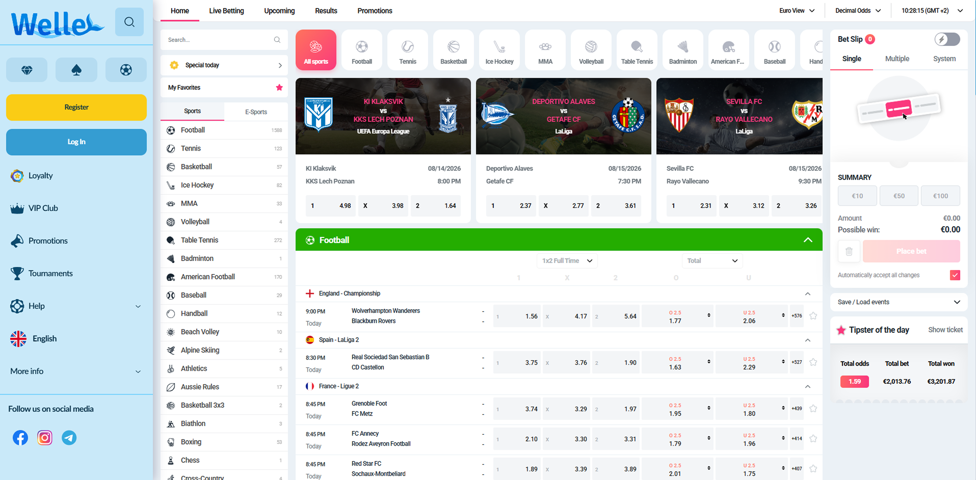Expand the Help sidebar menu

click(76, 306)
